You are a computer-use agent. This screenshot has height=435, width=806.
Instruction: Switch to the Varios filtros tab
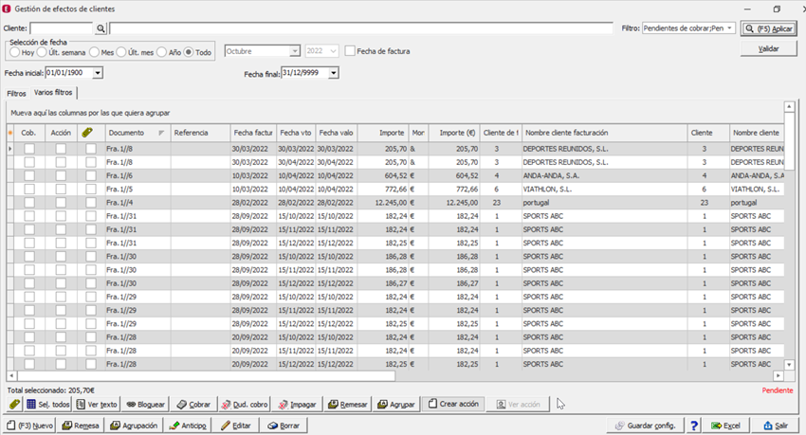coord(53,93)
